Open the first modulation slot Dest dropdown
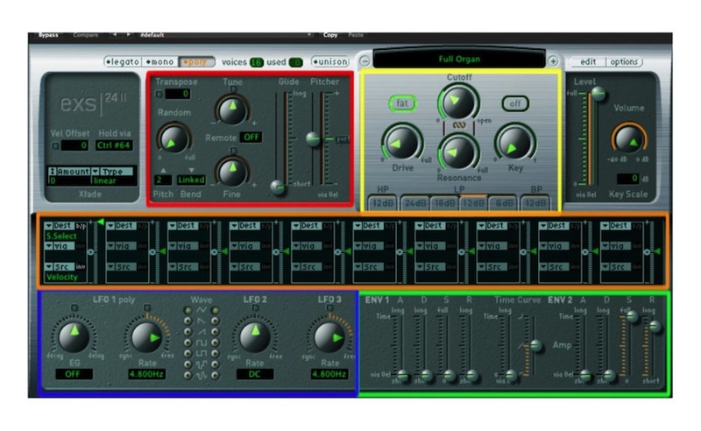Screen dimensions: 701x431 click(60, 225)
